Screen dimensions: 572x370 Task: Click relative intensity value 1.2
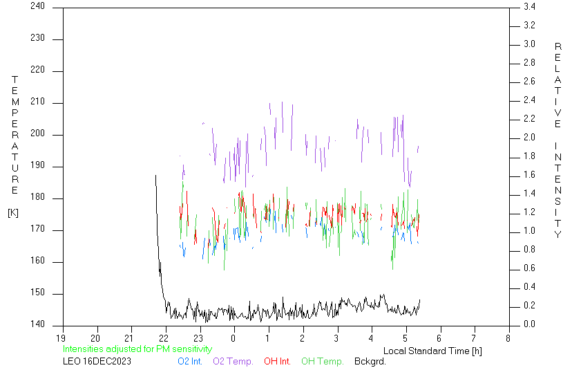[x=529, y=212]
